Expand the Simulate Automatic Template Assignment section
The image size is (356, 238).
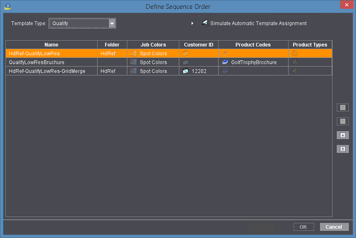pyautogui.click(x=192, y=23)
